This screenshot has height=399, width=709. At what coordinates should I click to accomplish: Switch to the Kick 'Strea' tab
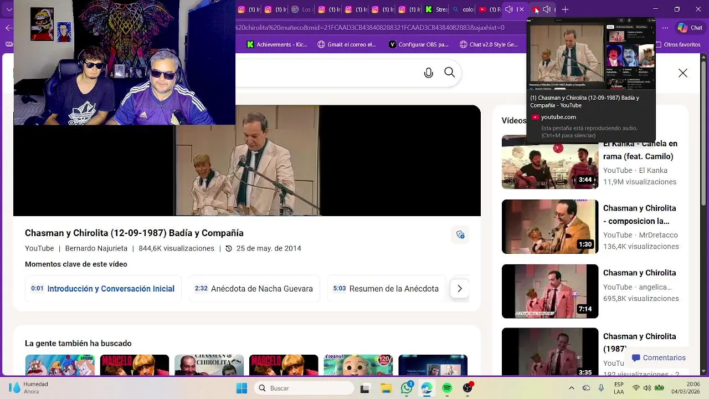click(436, 9)
